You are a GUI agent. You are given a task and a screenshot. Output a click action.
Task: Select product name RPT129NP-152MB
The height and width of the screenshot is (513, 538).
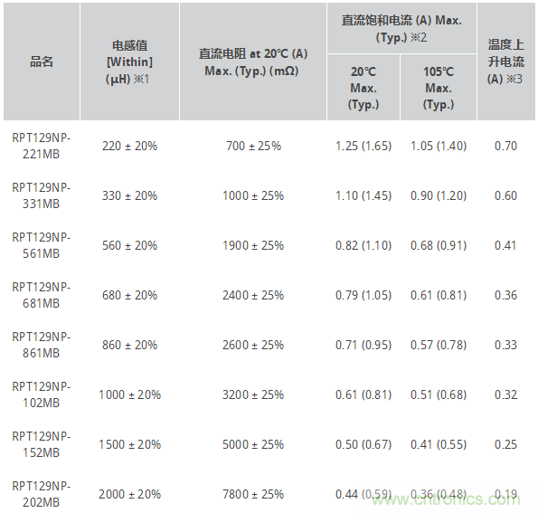(42, 444)
